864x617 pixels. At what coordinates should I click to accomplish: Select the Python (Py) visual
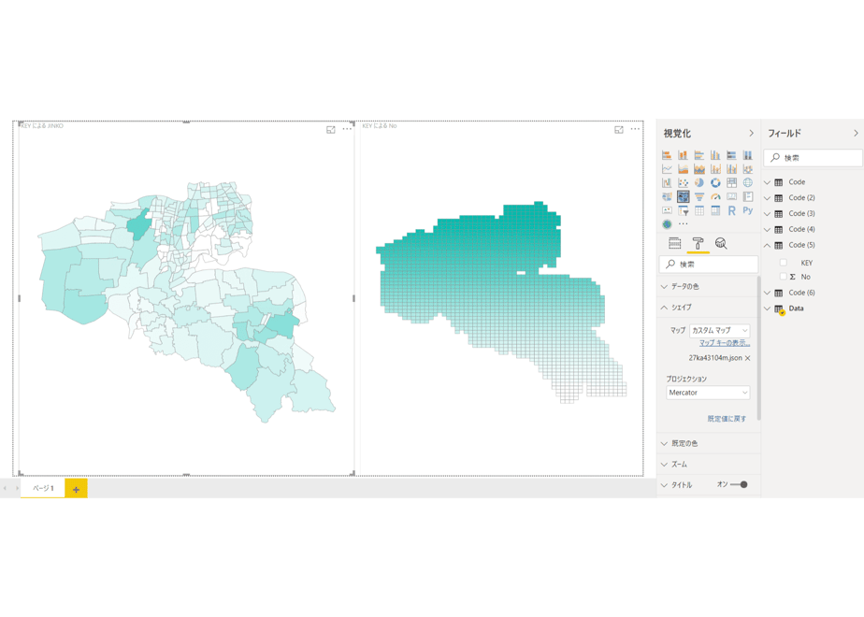[x=748, y=210]
